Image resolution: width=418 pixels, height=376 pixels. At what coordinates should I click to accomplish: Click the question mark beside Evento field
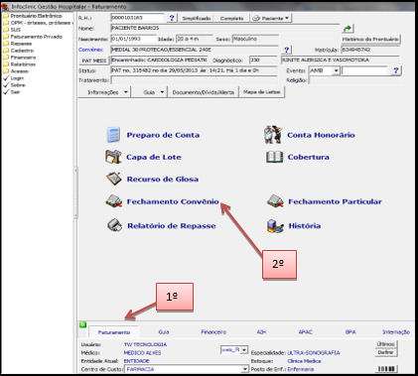pos(396,70)
